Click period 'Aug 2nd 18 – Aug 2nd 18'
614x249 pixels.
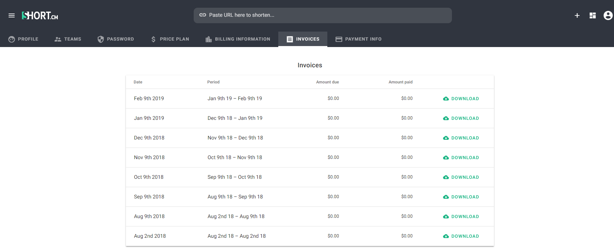(237, 236)
